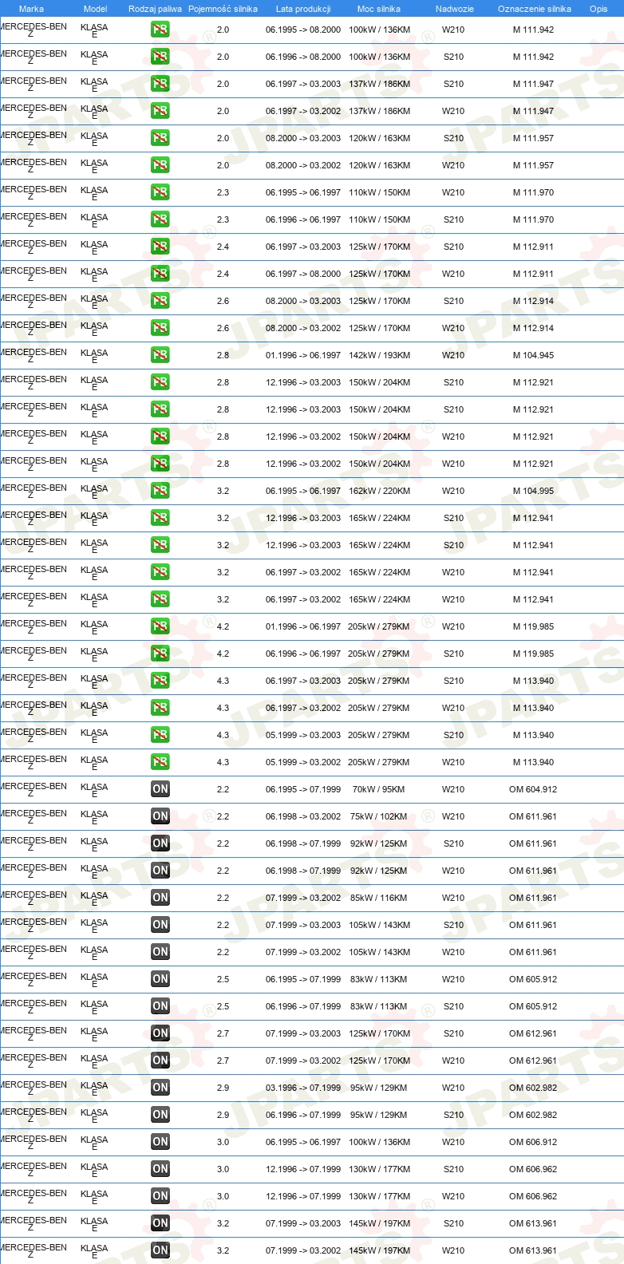Screen dimensions: 624x1264
Task: Click diesel ON icon in 105kW / 143KM S210 row
Action: [160, 925]
